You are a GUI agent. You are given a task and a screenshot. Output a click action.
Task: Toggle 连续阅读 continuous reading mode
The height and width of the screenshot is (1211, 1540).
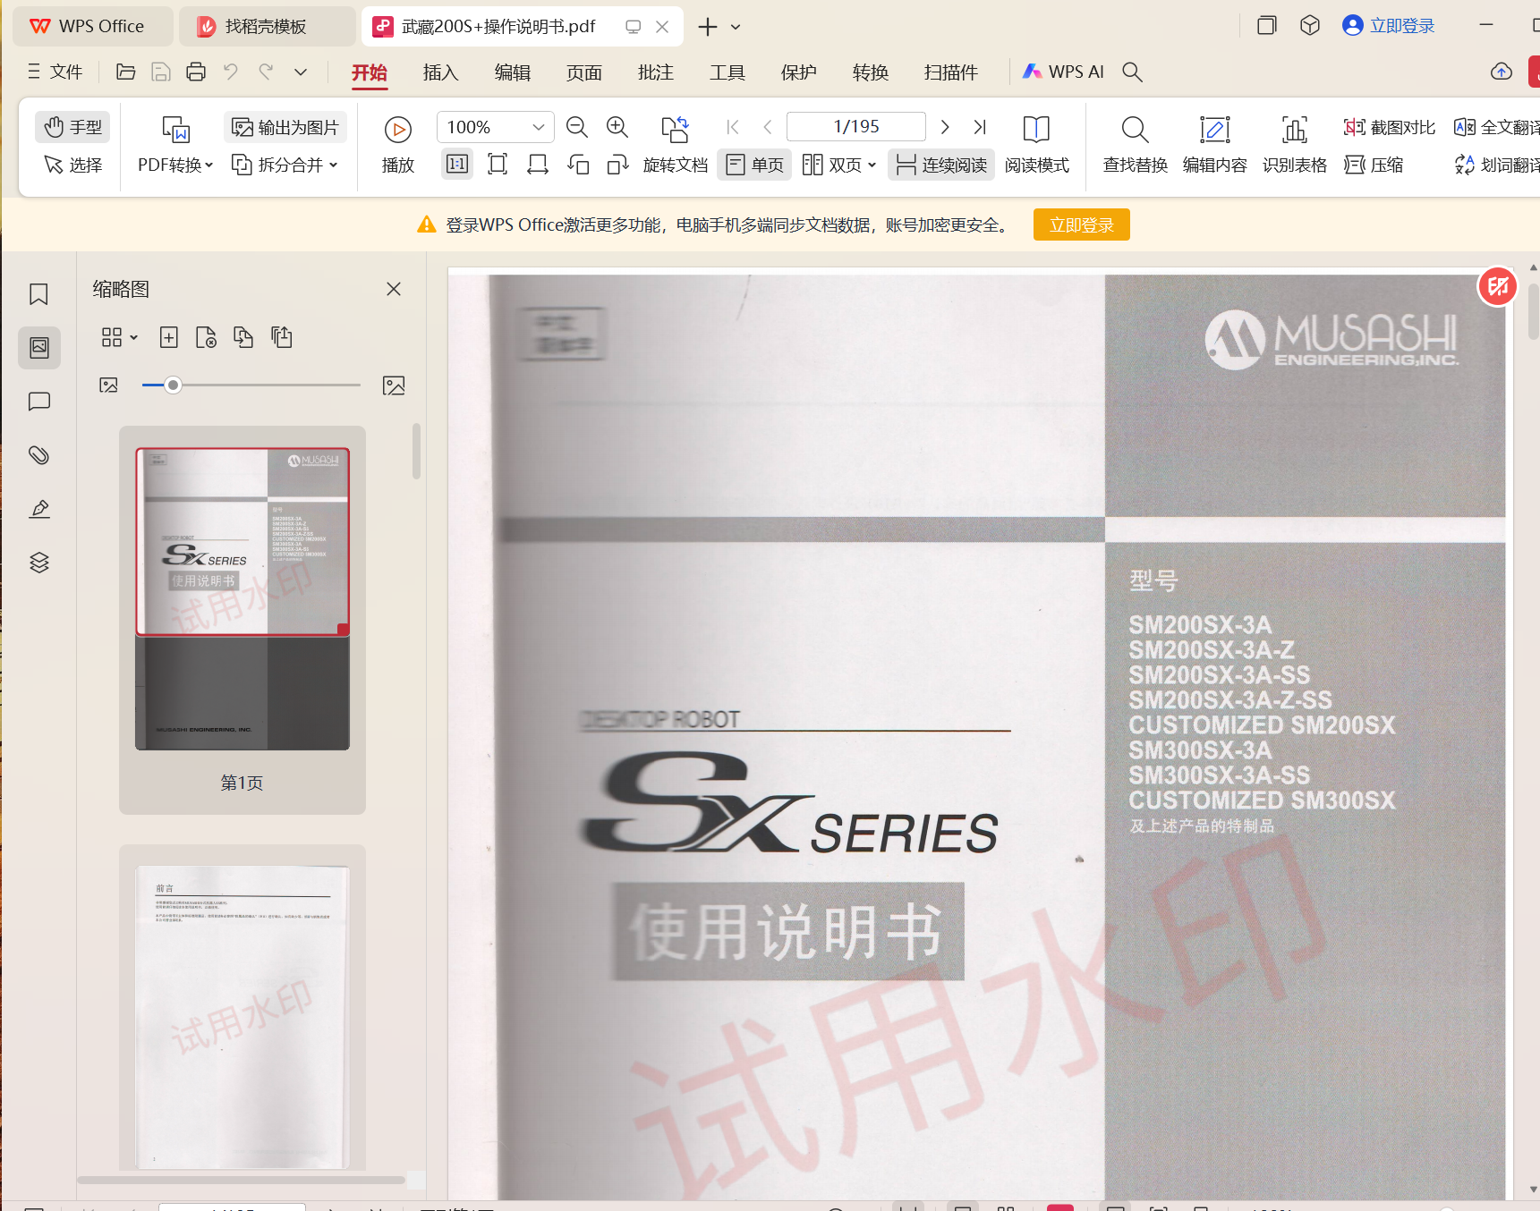[941, 165]
